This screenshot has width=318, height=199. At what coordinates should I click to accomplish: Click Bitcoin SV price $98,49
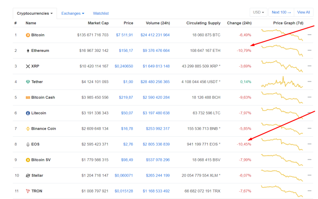click(127, 160)
